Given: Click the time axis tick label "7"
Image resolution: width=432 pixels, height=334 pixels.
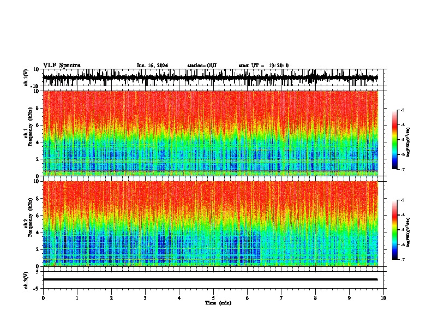Looking at the screenshot, I should (x=281, y=298).
